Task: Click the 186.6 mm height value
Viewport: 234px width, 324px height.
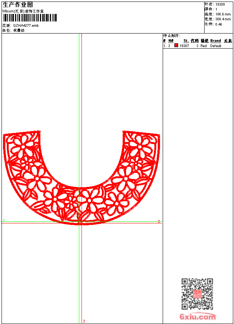Action: [x=223, y=14]
